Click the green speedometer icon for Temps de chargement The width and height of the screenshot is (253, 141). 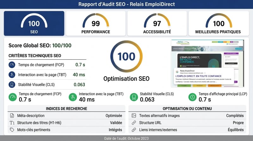click(x=13, y=97)
